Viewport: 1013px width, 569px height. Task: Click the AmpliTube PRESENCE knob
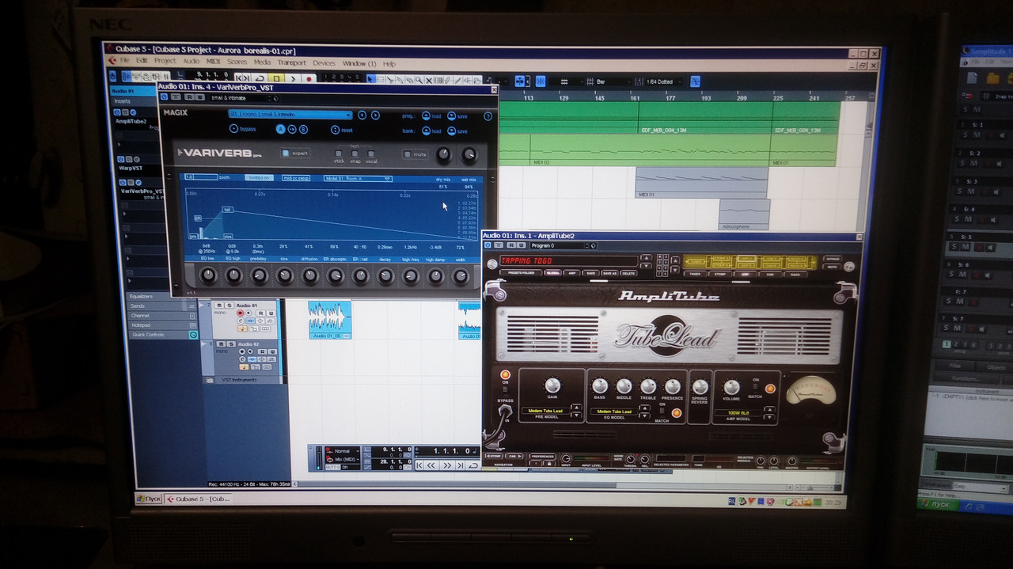tap(673, 386)
